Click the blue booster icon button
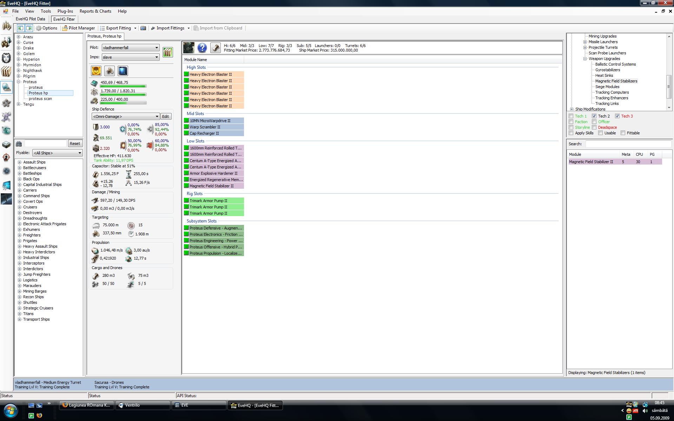 tap(123, 71)
